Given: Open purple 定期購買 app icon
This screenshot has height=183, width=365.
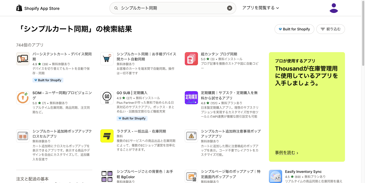Looking at the screenshot, I should (191, 98).
